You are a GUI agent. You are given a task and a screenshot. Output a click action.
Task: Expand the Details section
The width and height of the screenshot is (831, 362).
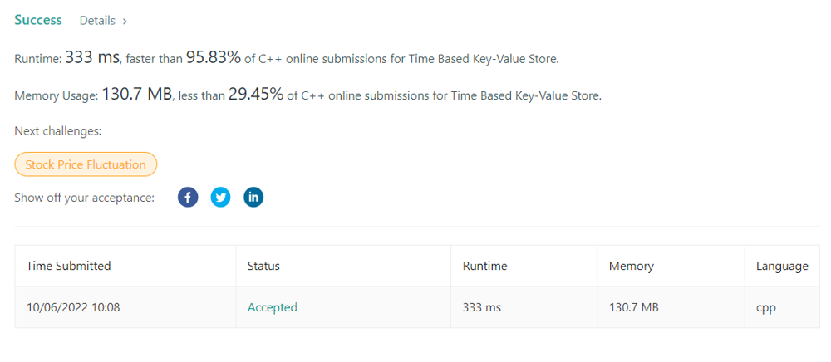point(103,21)
